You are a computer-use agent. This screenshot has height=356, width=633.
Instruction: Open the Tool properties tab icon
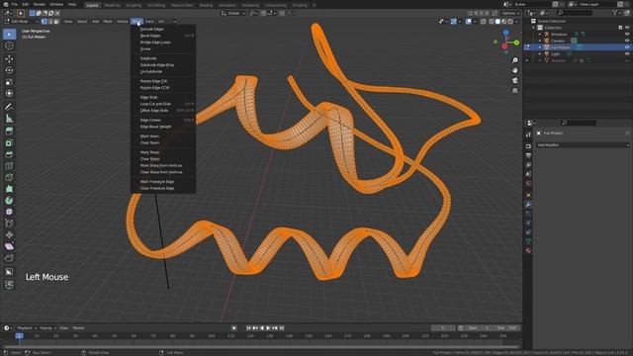click(528, 134)
